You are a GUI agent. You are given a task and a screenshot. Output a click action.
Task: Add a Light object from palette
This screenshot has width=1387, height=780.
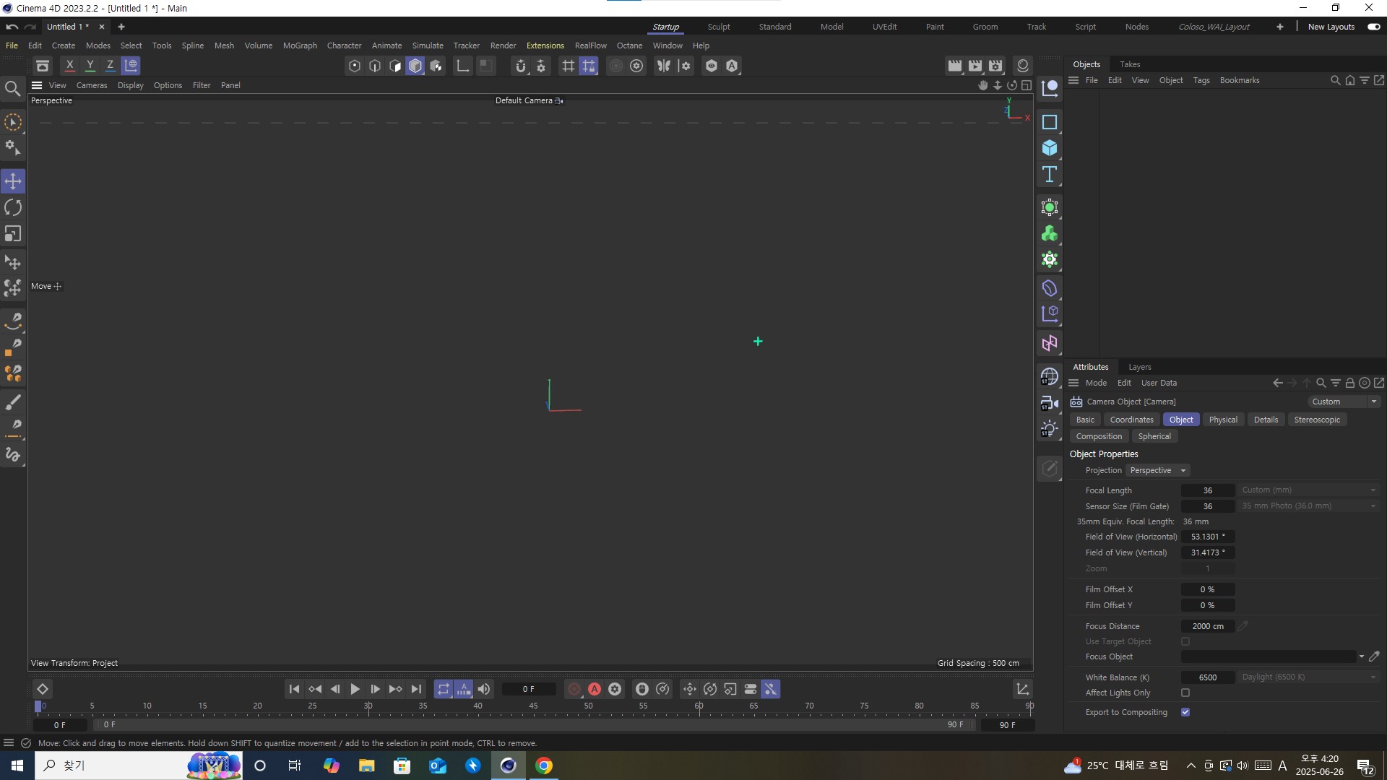pyautogui.click(x=1050, y=429)
